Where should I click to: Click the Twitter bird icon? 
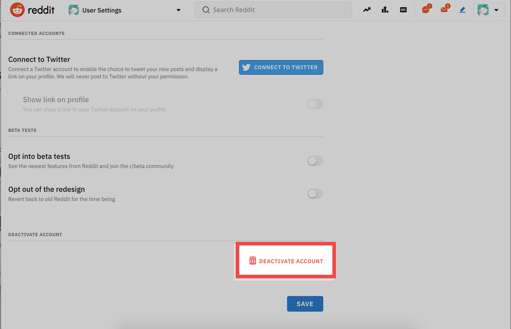click(x=246, y=67)
